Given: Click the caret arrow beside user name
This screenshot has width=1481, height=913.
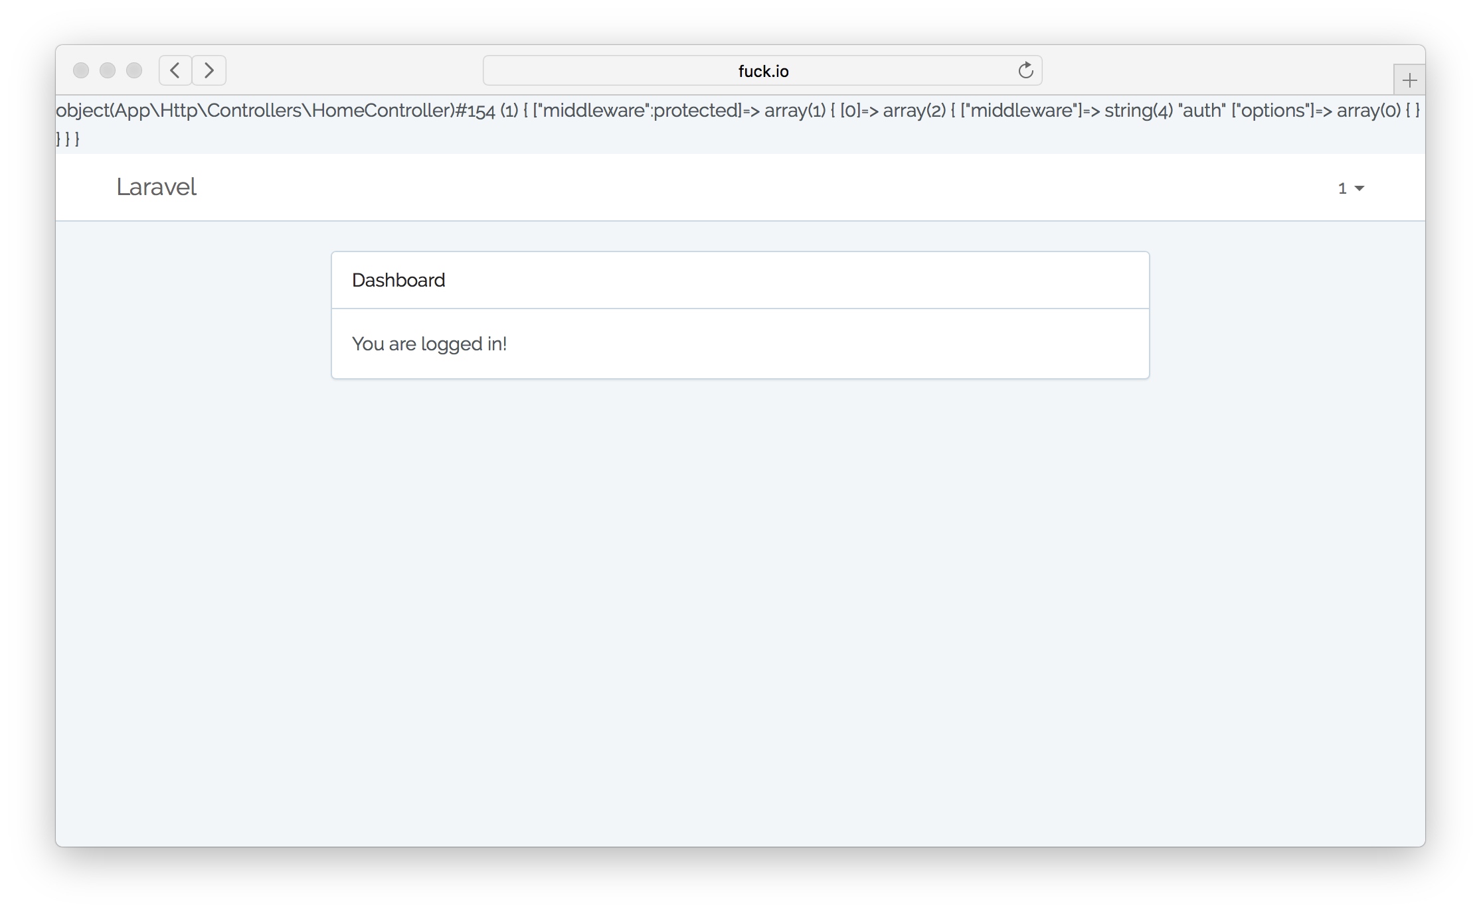Looking at the screenshot, I should pos(1359,189).
